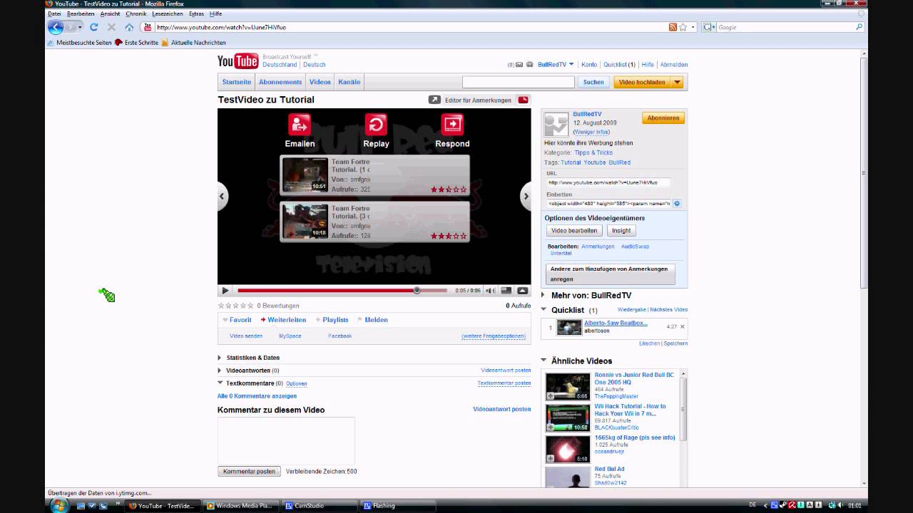This screenshot has width=913, height=513.
Task: Click the annotation editor arrow icon
Action: (x=434, y=100)
